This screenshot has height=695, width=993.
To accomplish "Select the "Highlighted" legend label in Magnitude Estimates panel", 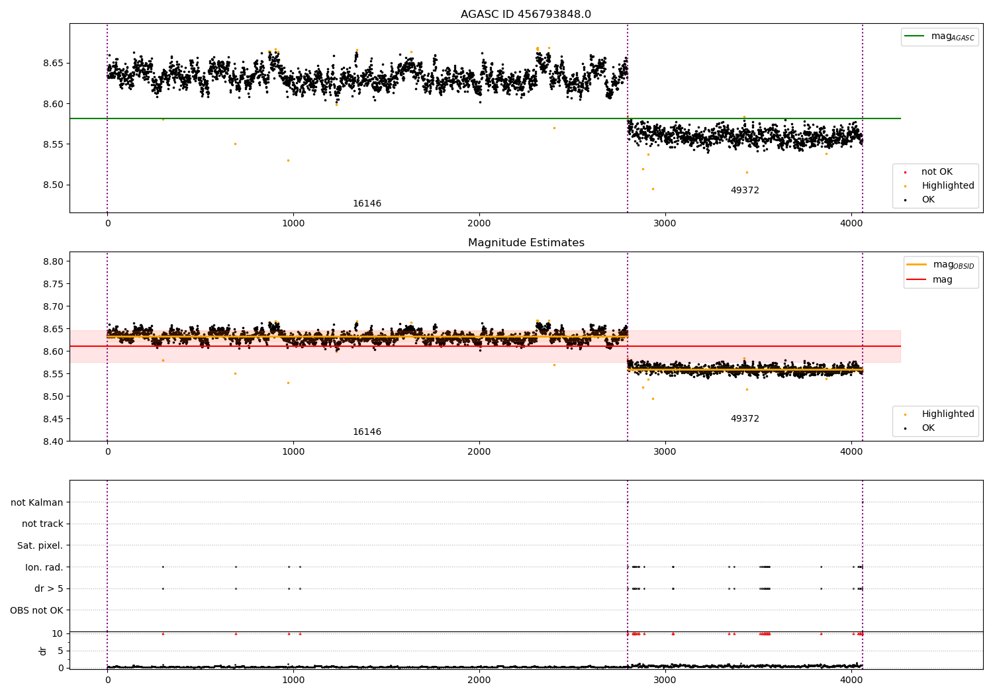I will pos(948,414).
